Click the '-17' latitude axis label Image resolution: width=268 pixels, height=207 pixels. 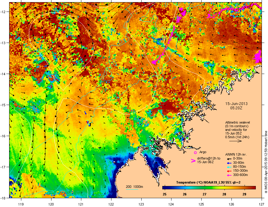pyautogui.click(x=3, y=167)
